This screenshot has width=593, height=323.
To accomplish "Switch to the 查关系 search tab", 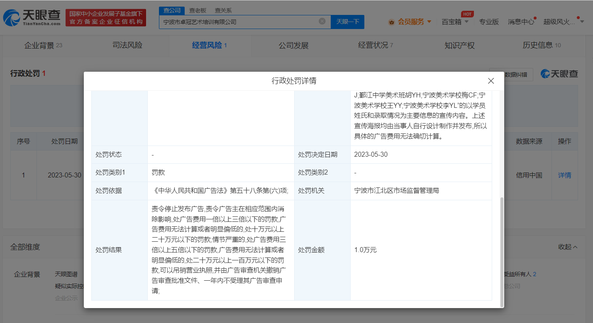I will 223,10.
